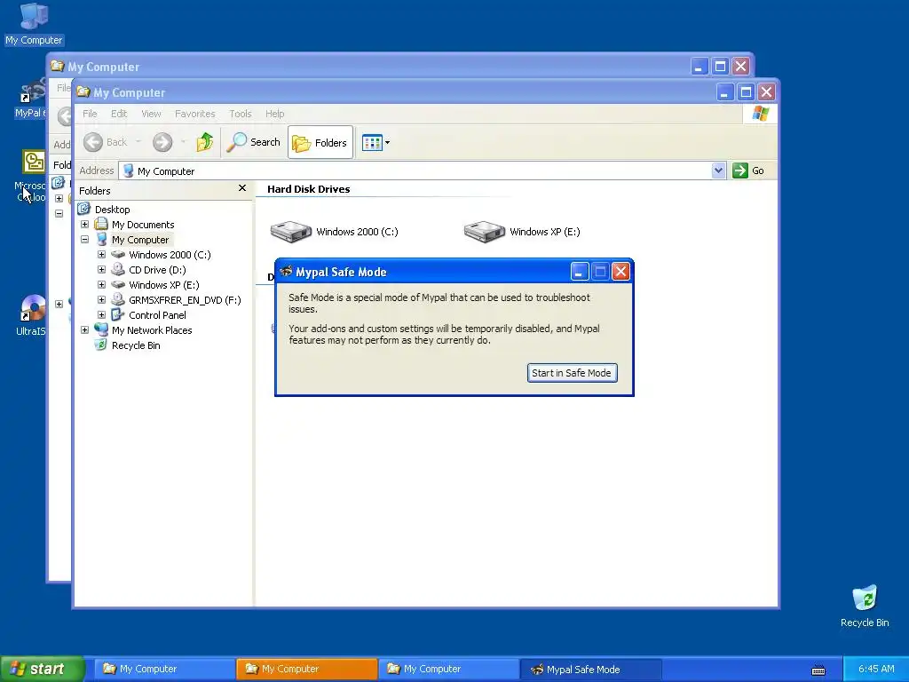Viewport: 909px width, 682px height.
Task: Switch to third My Computer taskbar button
Action: tap(448, 669)
